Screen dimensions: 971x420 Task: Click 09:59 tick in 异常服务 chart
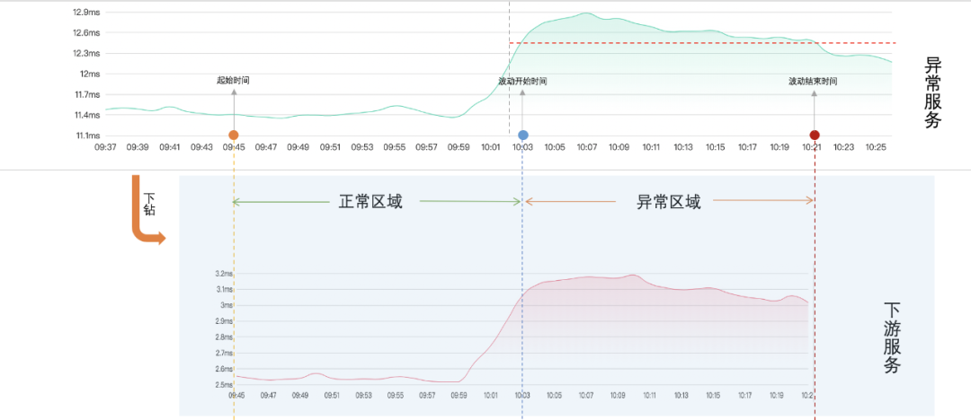click(459, 147)
